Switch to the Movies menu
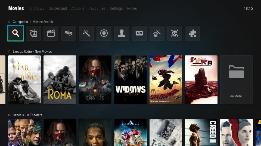Viewport: 261px width, 146px height. [x=16, y=8]
